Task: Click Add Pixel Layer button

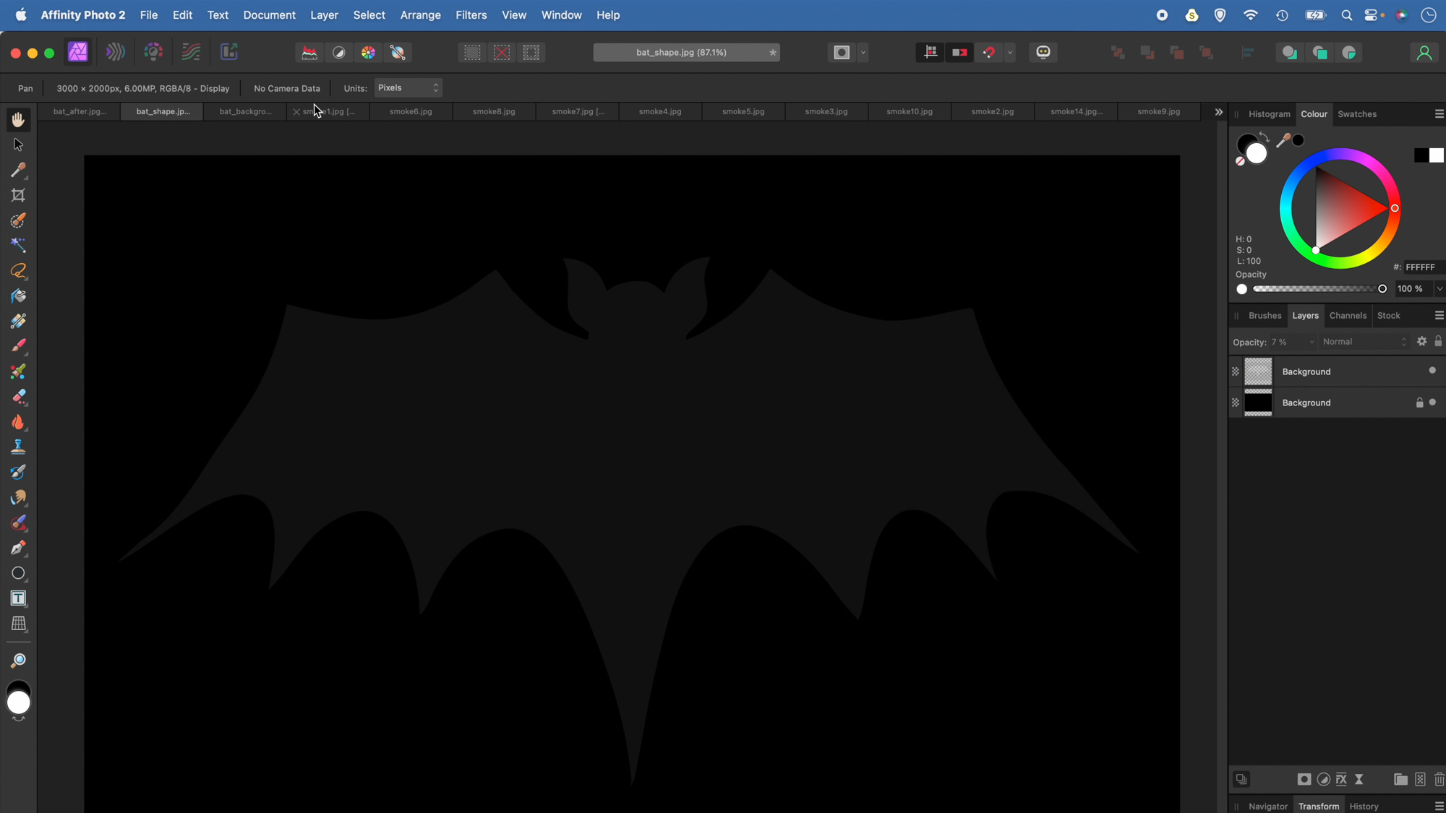Action: (x=1420, y=780)
